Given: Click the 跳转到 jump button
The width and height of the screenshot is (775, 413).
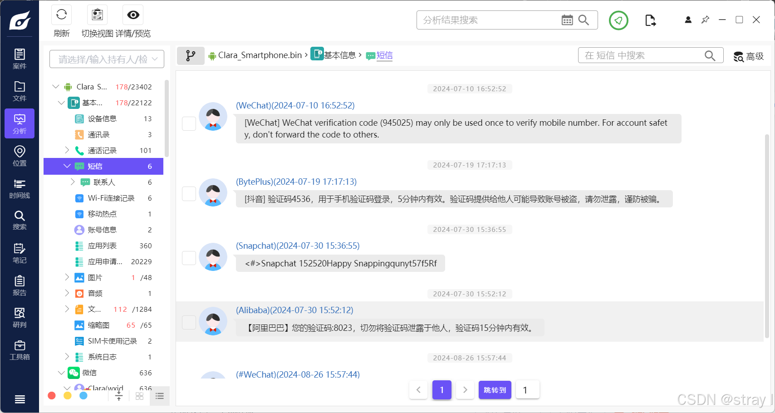Looking at the screenshot, I should coord(495,390).
